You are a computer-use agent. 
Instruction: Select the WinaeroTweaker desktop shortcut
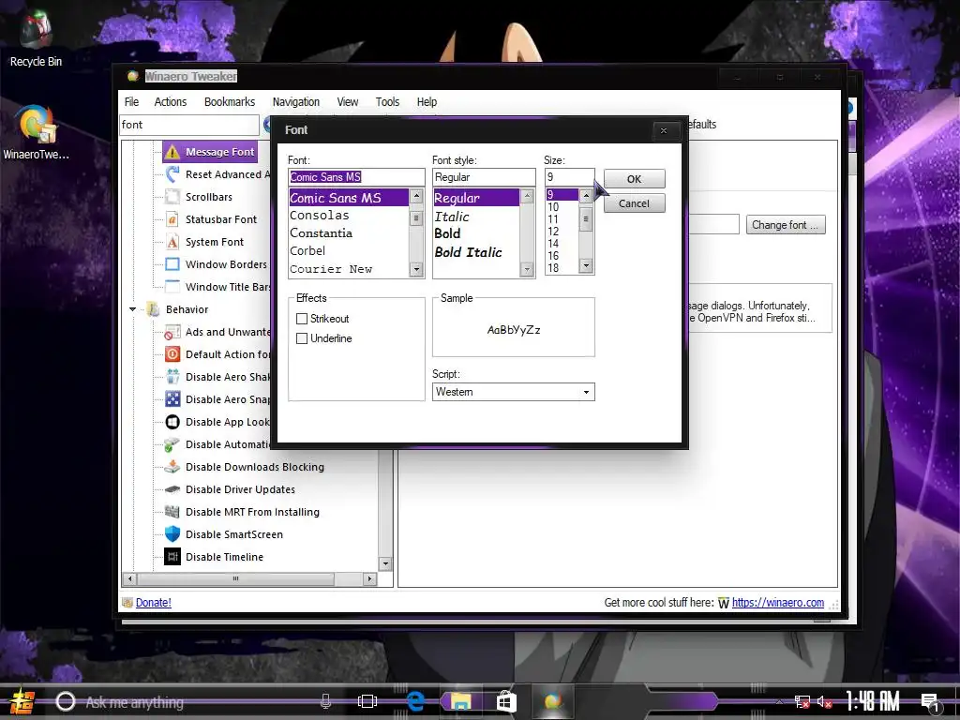(x=37, y=131)
